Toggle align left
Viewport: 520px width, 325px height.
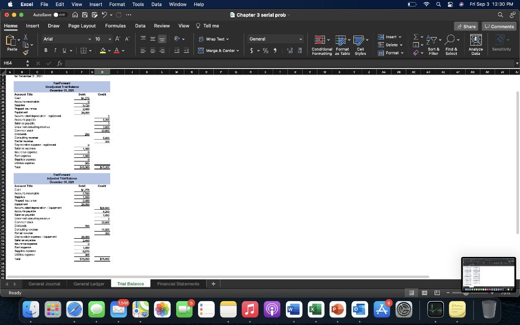coord(143,50)
